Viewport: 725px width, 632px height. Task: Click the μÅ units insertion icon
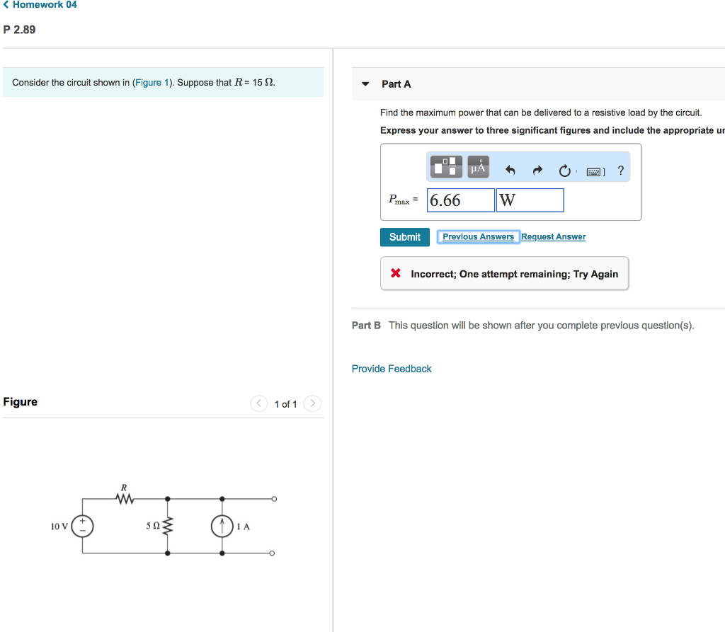[477, 166]
